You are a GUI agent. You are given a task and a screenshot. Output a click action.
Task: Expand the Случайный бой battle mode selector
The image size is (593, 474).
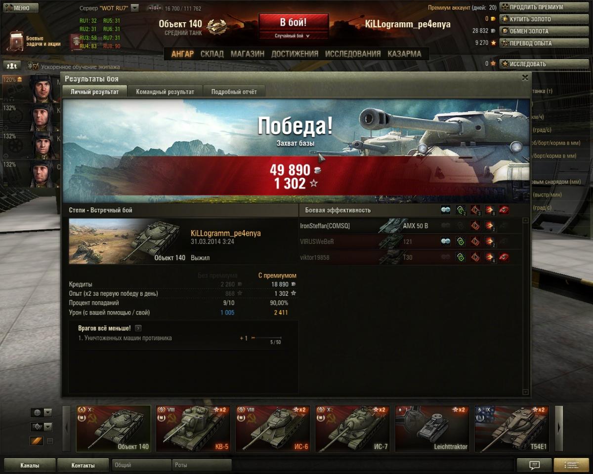coord(293,36)
